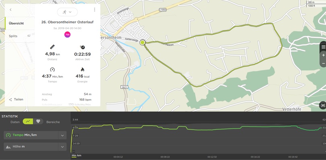Click the icon beside Splits
The image size is (326, 160).
29,36
